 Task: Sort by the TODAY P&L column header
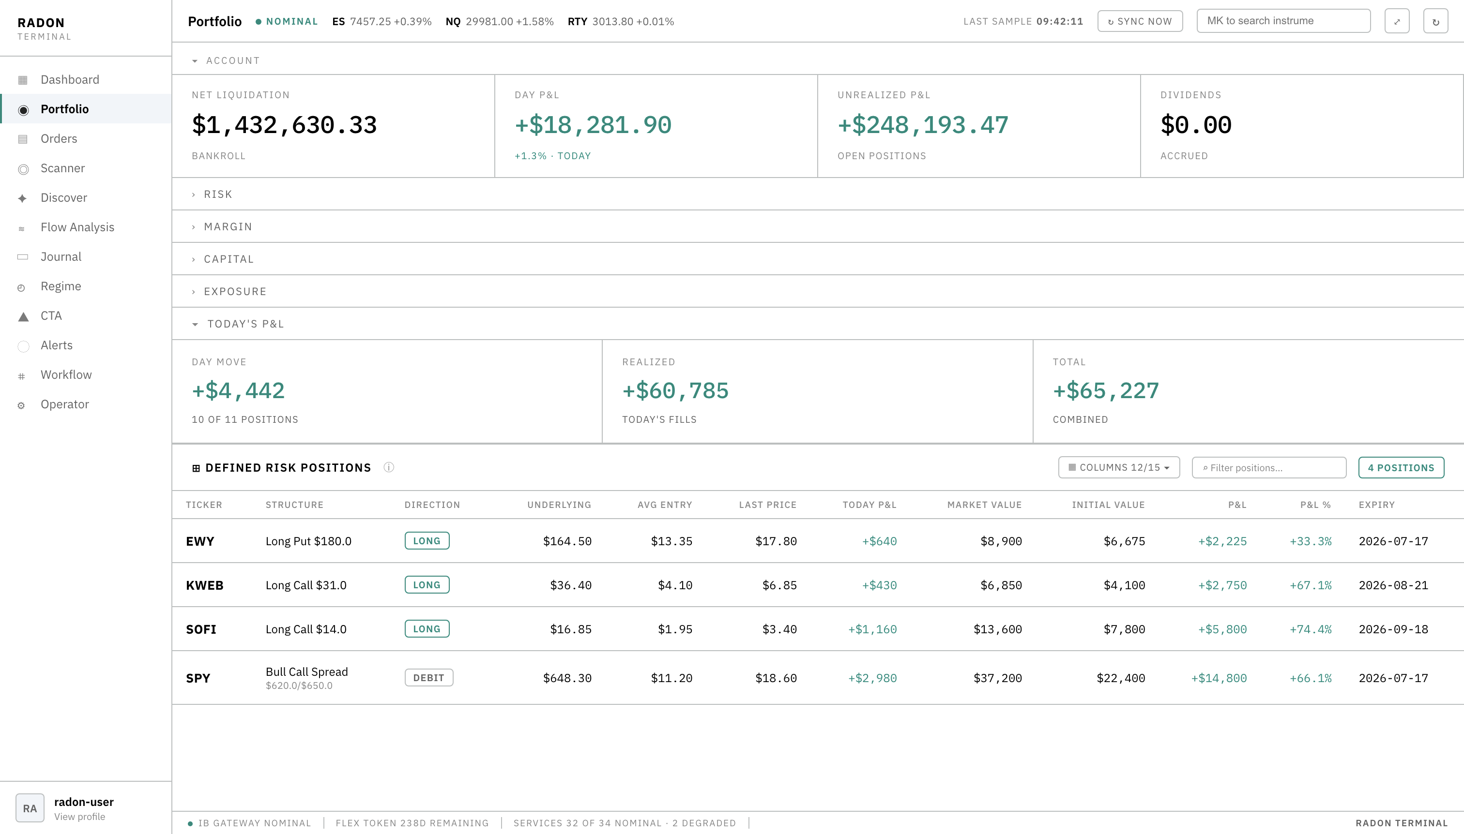[869, 505]
